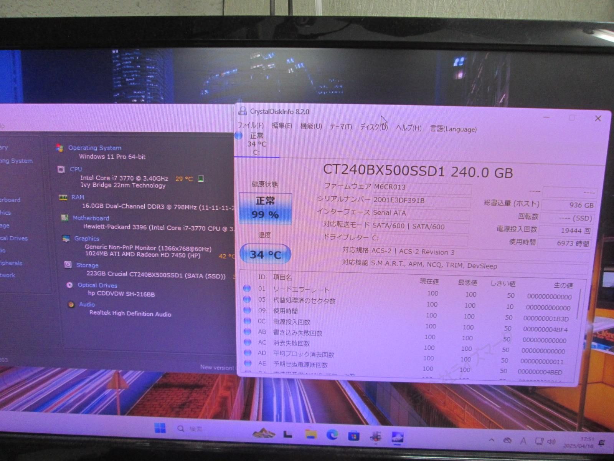Launch Microsoft Edge from the taskbar
Viewport: 614px width, 461px height.
point(332,435)
